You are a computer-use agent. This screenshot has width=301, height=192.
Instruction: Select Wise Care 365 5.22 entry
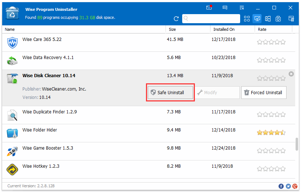click(149, 42)
